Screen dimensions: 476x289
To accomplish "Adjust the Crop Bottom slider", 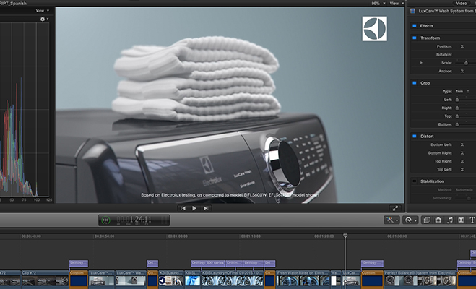I will (x=457, y=124).
